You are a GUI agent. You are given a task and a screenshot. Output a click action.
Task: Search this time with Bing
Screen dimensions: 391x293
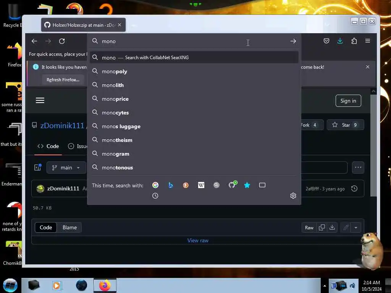[171, 185]
